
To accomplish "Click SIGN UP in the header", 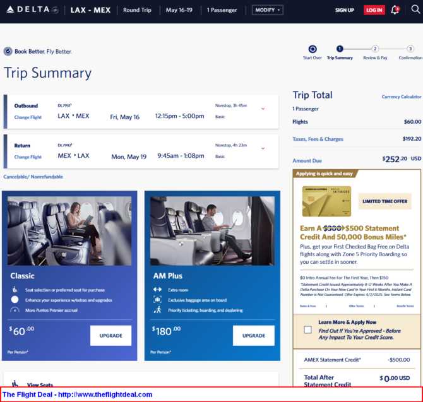I will point(345,10).
